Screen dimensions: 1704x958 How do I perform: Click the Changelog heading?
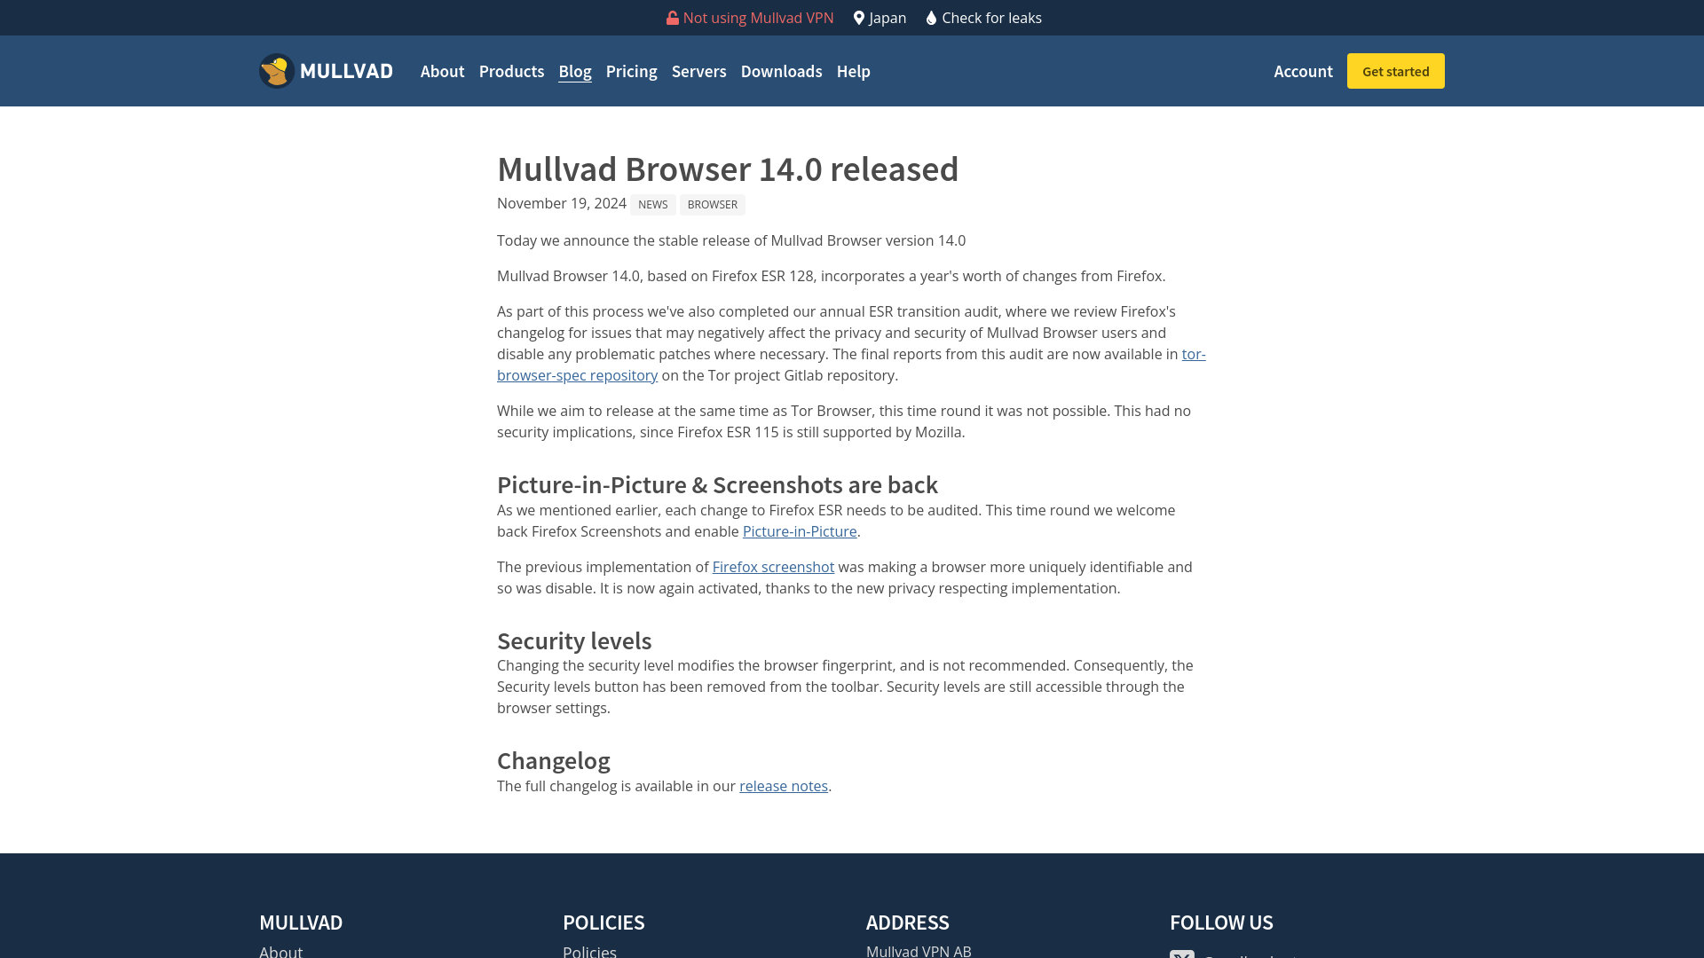point(554,760)
